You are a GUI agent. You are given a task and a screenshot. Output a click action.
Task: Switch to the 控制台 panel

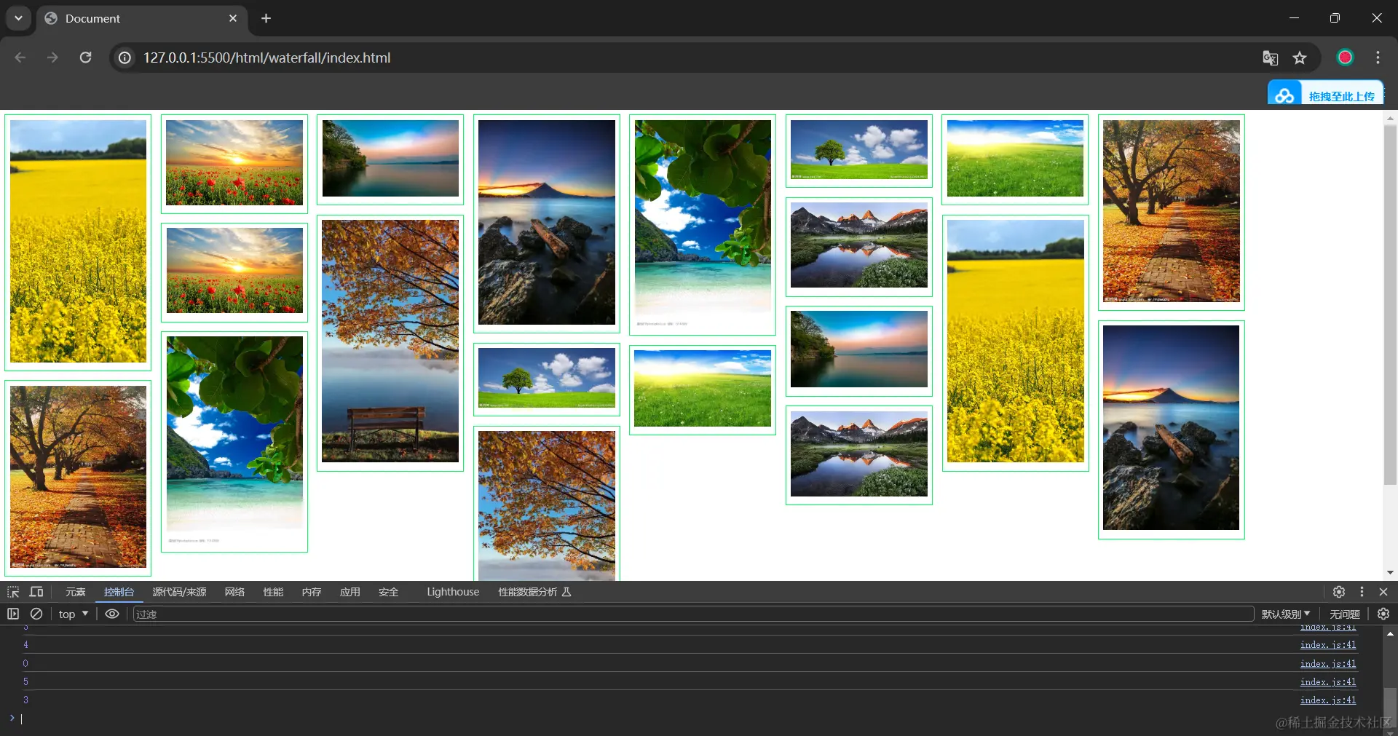[x=119, y=592]
